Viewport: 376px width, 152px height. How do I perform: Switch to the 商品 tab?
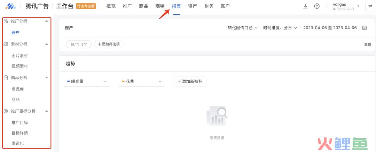click(x=143, y=7)
